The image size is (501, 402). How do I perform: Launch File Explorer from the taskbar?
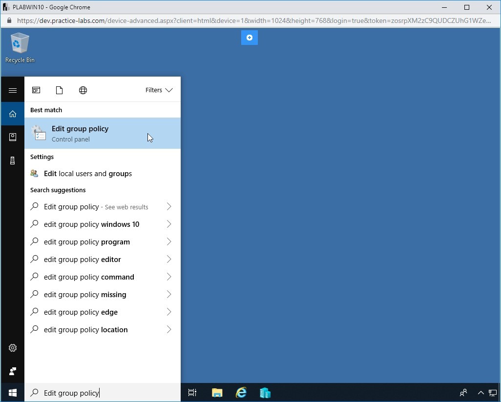tap(217, 392)
